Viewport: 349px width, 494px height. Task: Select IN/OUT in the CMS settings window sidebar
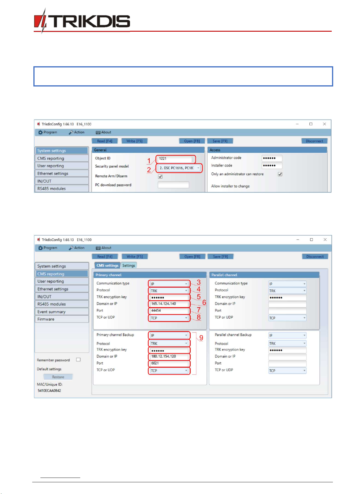(61, 296)
